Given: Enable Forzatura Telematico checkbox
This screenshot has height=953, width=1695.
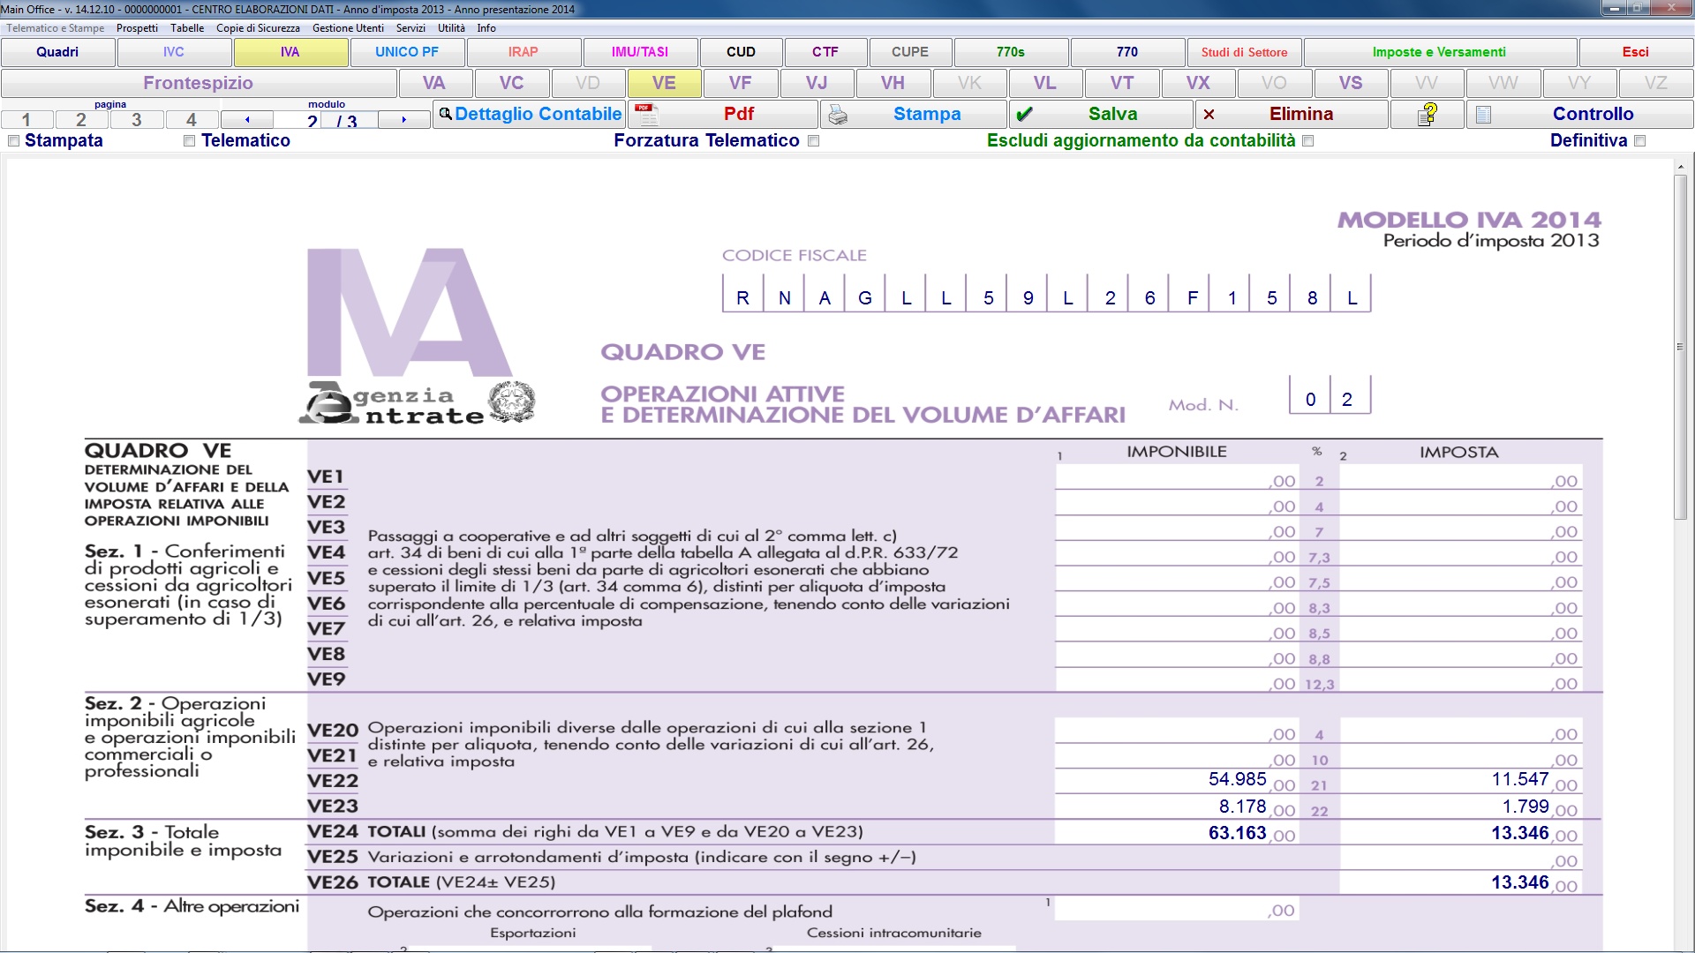Looking at the screenshot, I should tap(814, 140).
